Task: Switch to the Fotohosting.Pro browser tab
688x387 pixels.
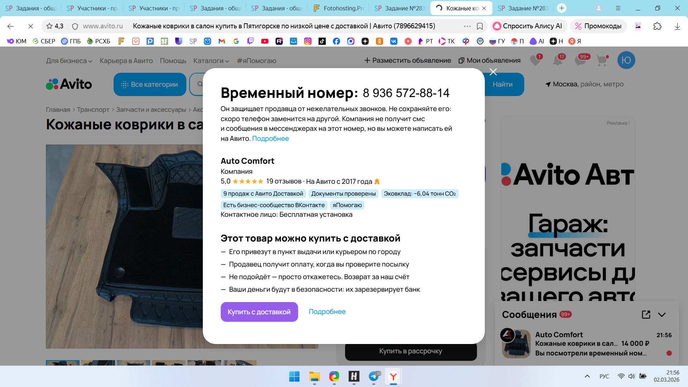Action: click(x=338, y=8)
